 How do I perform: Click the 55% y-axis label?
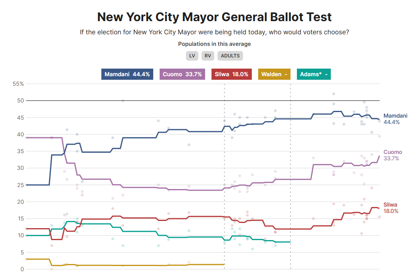[18, 84]
